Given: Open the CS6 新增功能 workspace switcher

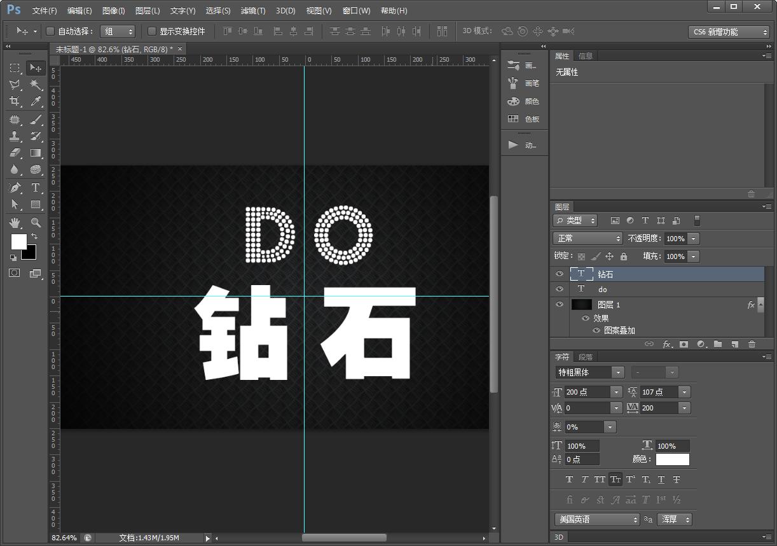Looking at the screenshot, I should tap(728, 31).
